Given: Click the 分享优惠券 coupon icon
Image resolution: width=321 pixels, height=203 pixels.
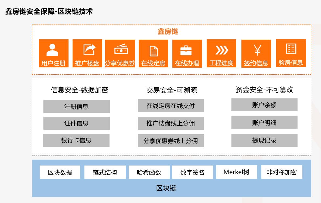Looking at the screenshot, I should tap(121, 49).
